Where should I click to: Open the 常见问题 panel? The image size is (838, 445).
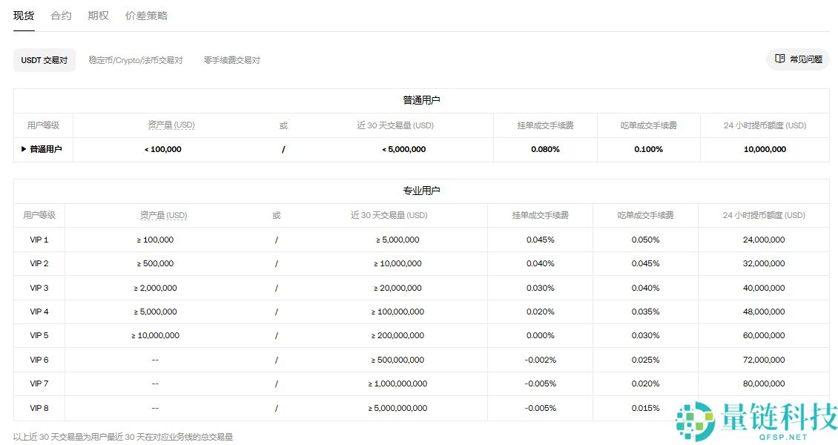[x=798, y=59]
